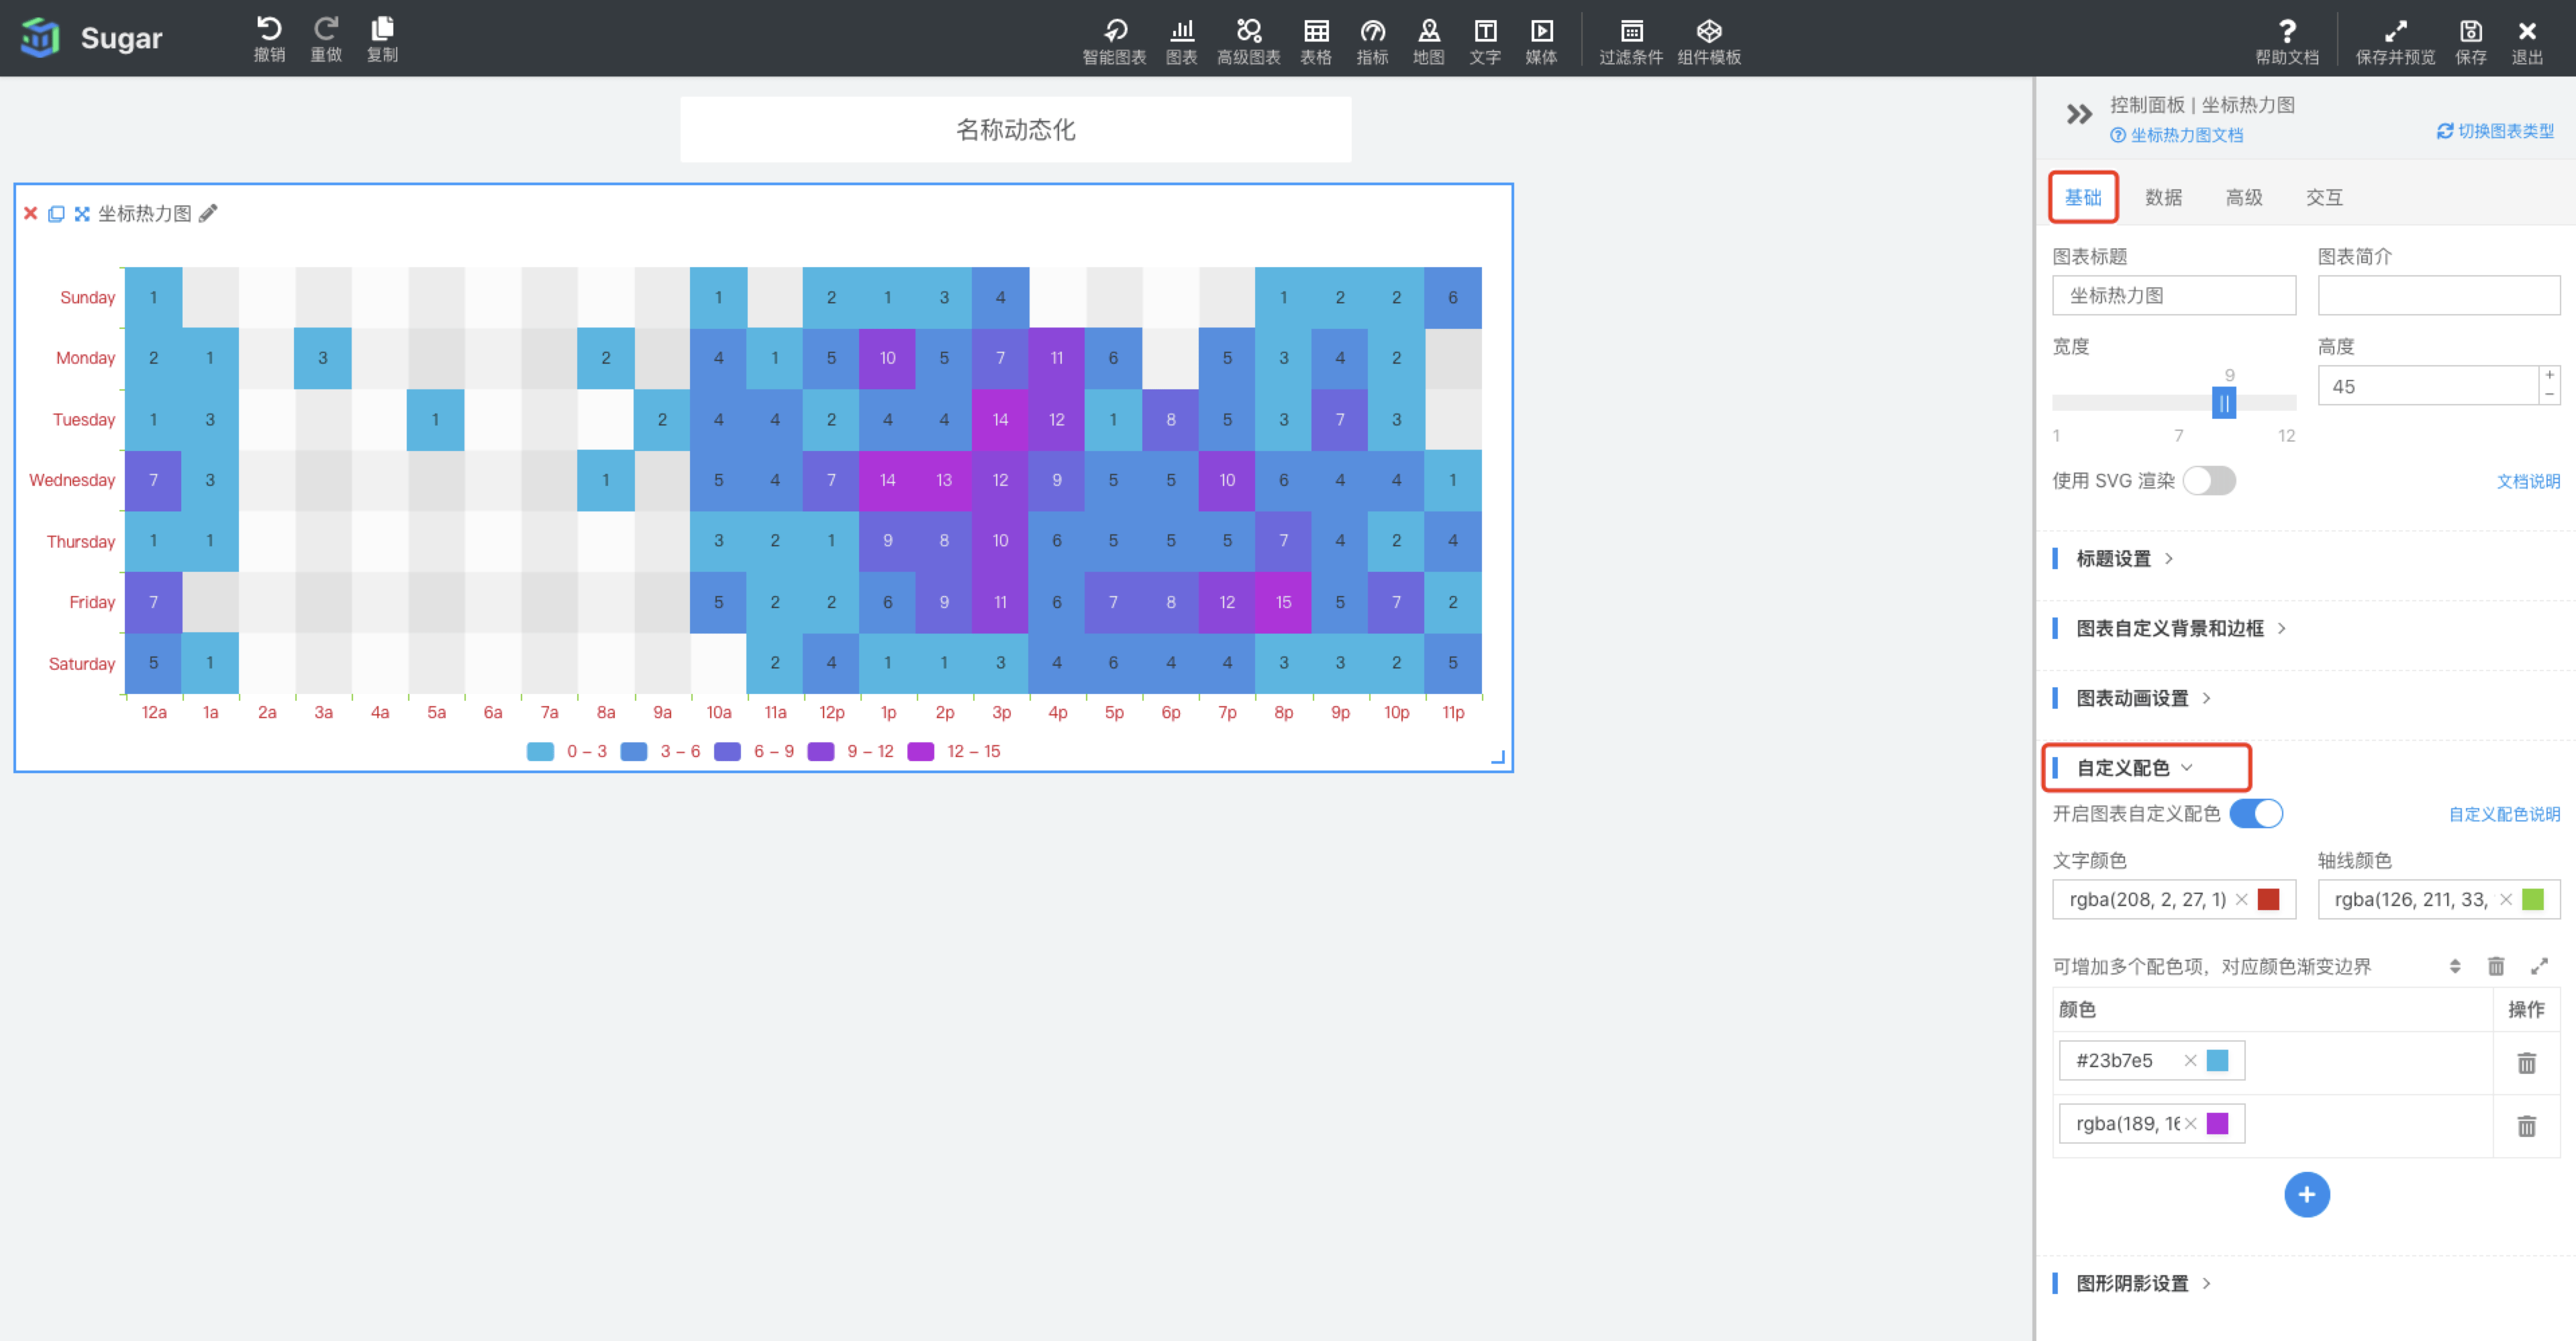Switch to the advanced (高级) tab
Viewport: 2576px width, 1341px height.
2244,197
